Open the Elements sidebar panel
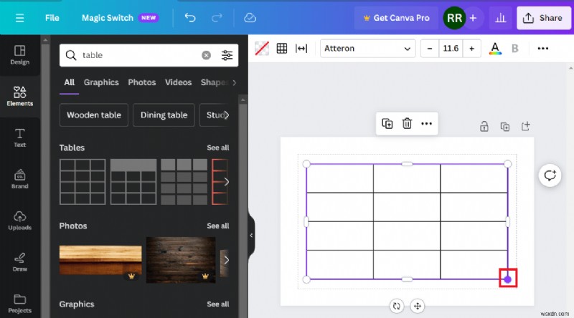The width and height of the screenshot is (574, 318). click(x=20, y=96)
